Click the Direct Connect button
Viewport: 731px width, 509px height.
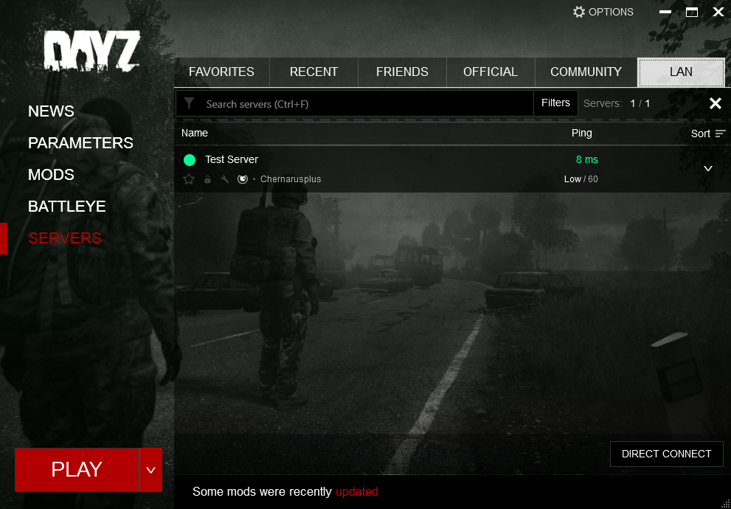coord(667,454)
